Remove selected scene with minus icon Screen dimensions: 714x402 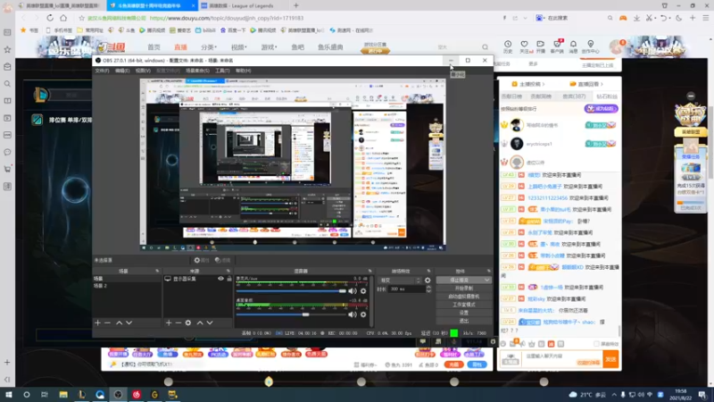[107, 322]
